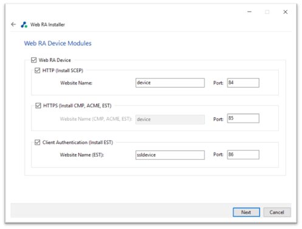The width and height of the screenshot is (302, 229).
Task: Click the 'Website Name (EST):' label
Action: point(82,155)
